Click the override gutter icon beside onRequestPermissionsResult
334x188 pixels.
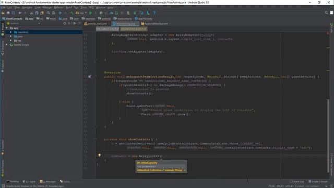[x=90, y=77]
